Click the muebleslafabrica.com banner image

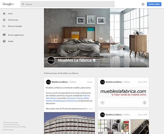tap(123, 92)
